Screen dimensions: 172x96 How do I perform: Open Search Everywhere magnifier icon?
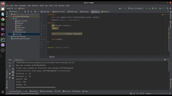[167, 8]
